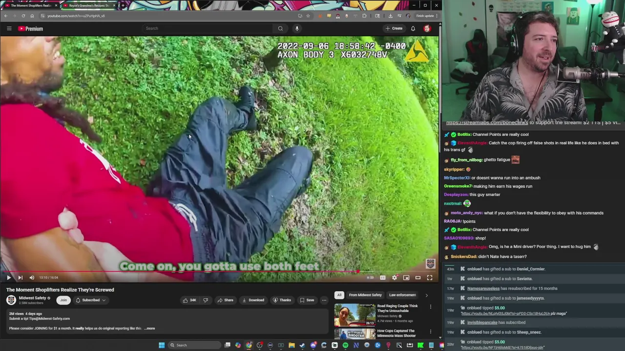This screenshot has height=351, width=625.
Task: Download the video
Action: [253, 300]
